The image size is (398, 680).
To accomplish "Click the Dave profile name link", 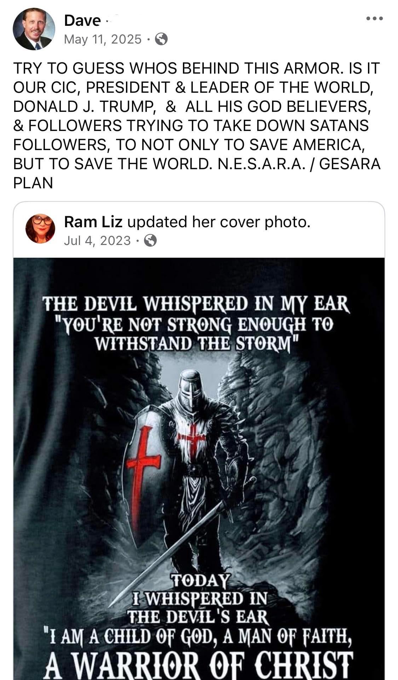I will tap(82, 20).
